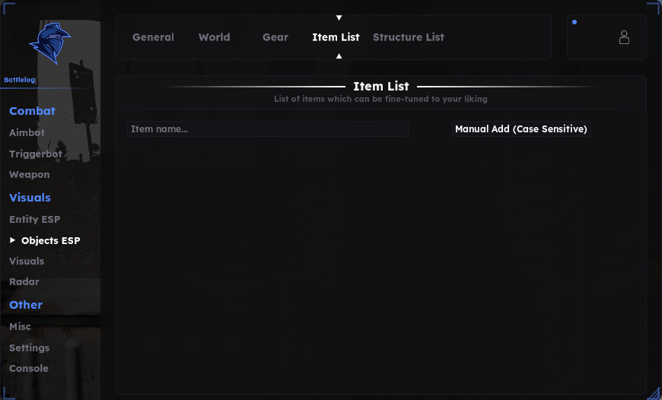
Task: Open the user profile icon
Action: coord(624,37)
